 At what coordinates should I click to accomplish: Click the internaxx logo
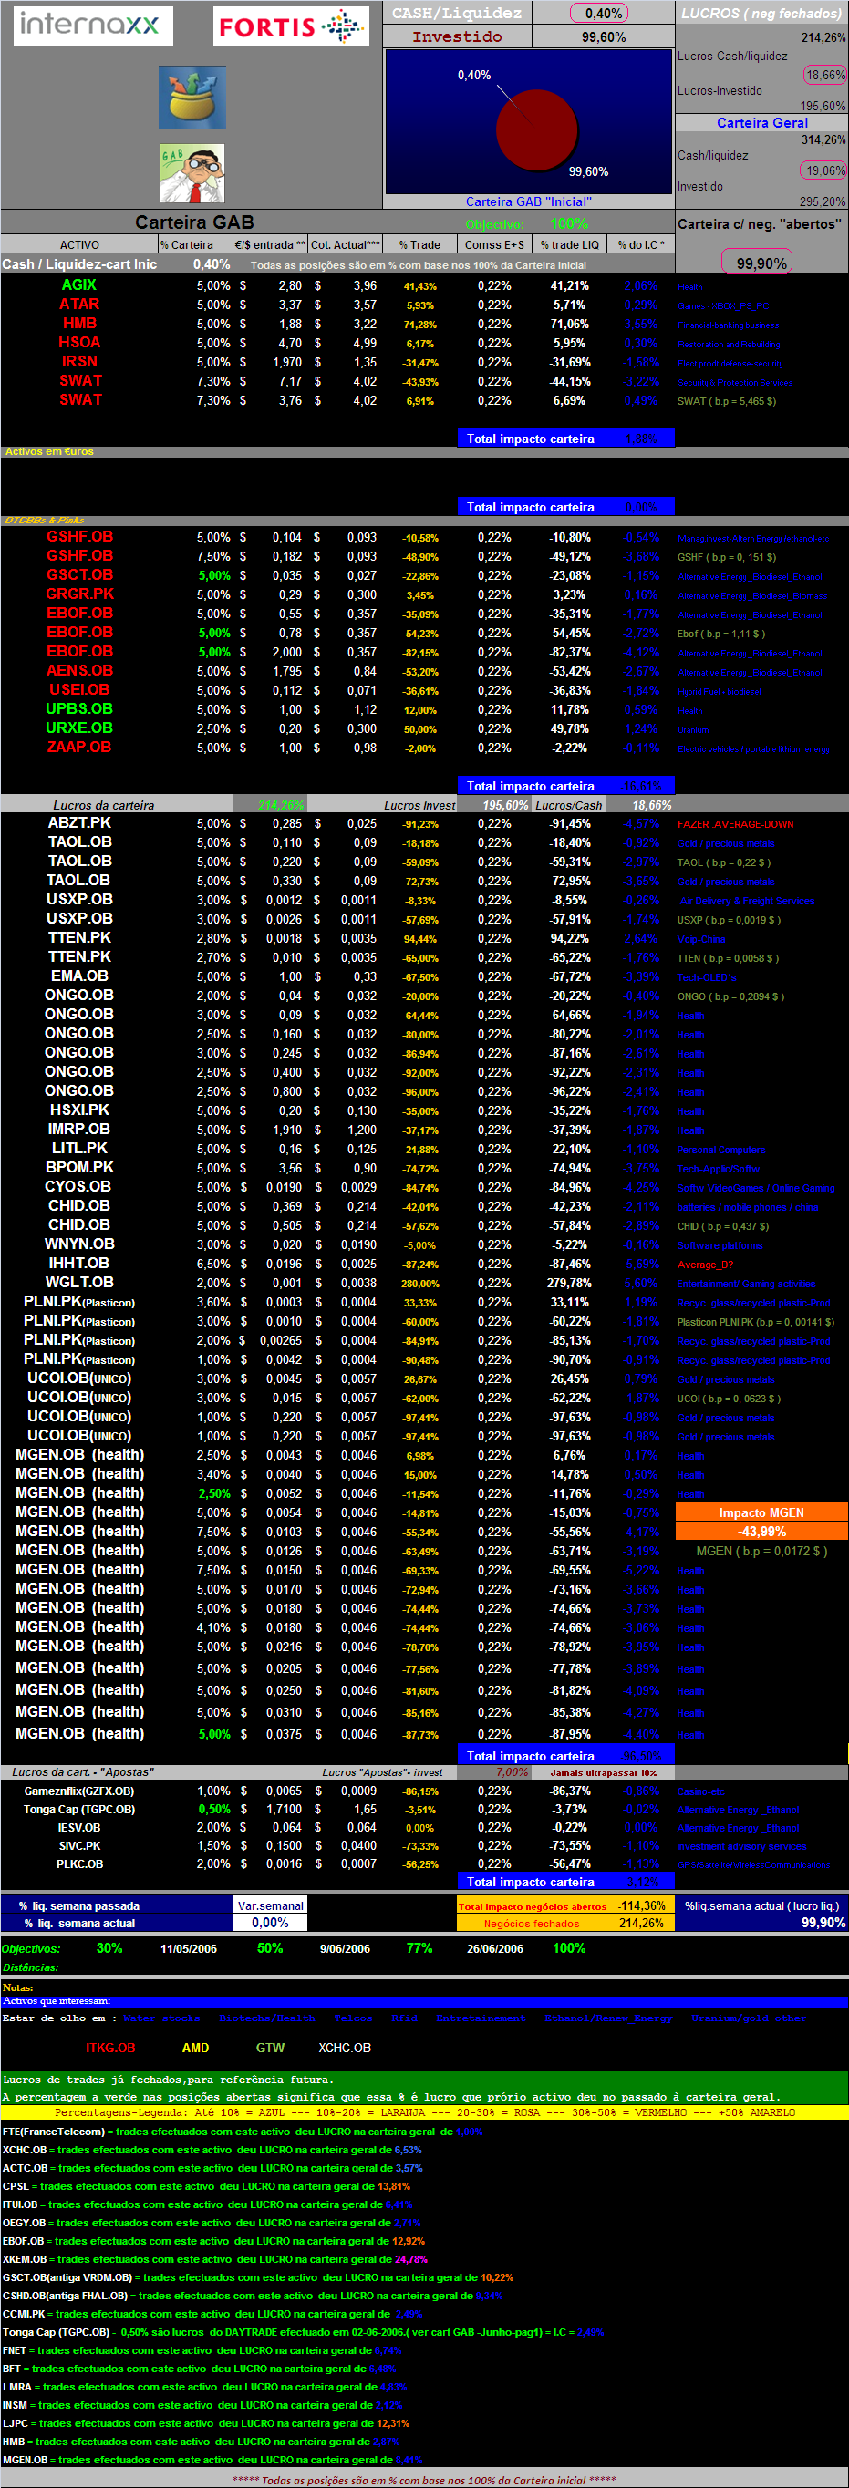coord(93,26)
